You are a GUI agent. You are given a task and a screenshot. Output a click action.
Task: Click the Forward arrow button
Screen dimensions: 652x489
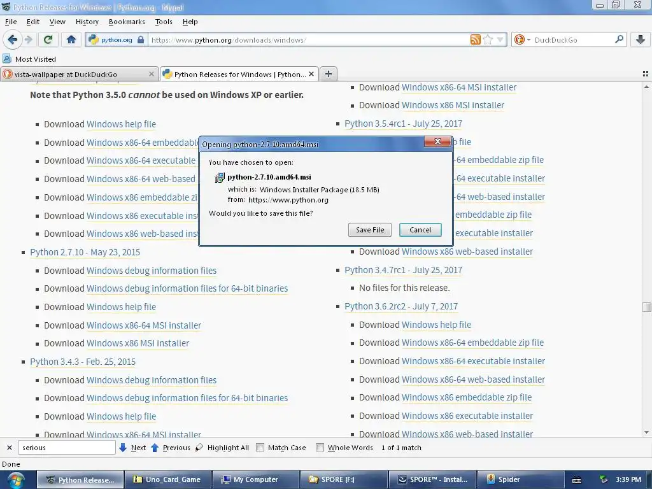pyautogui.click(x=28, y=39)
